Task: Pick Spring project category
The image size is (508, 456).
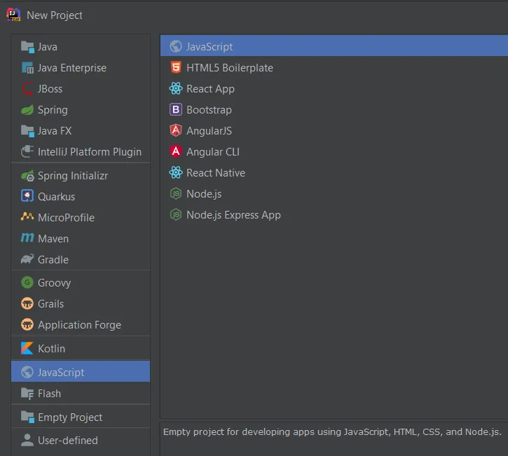Action: [x=81, y=110]
